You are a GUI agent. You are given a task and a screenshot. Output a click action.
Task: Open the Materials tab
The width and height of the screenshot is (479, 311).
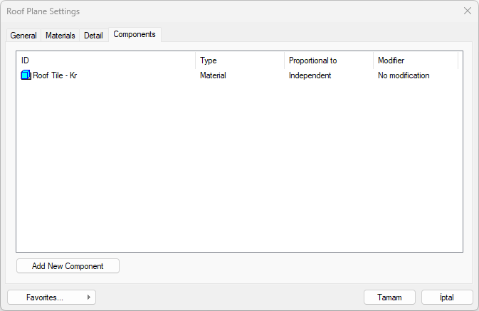tap(60, 36)
